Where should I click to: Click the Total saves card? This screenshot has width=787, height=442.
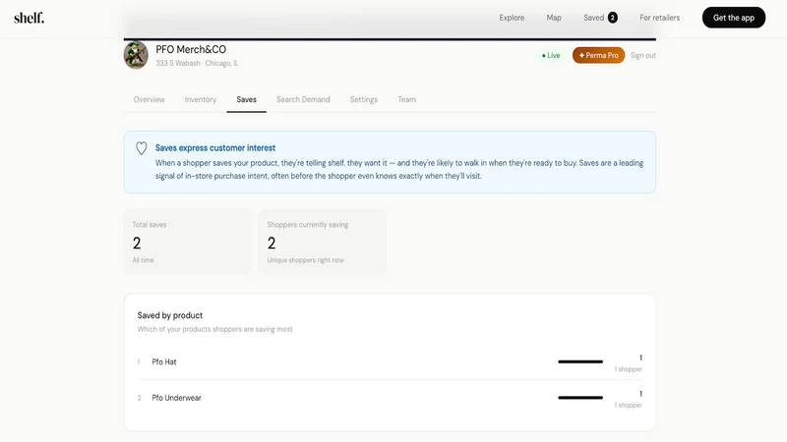coord(188,242)
